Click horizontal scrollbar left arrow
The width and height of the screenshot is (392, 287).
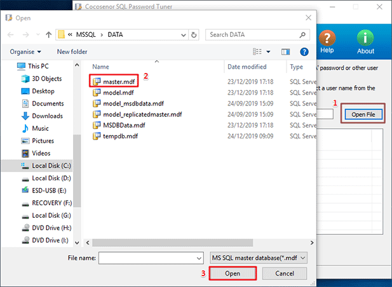click(88, 243)
